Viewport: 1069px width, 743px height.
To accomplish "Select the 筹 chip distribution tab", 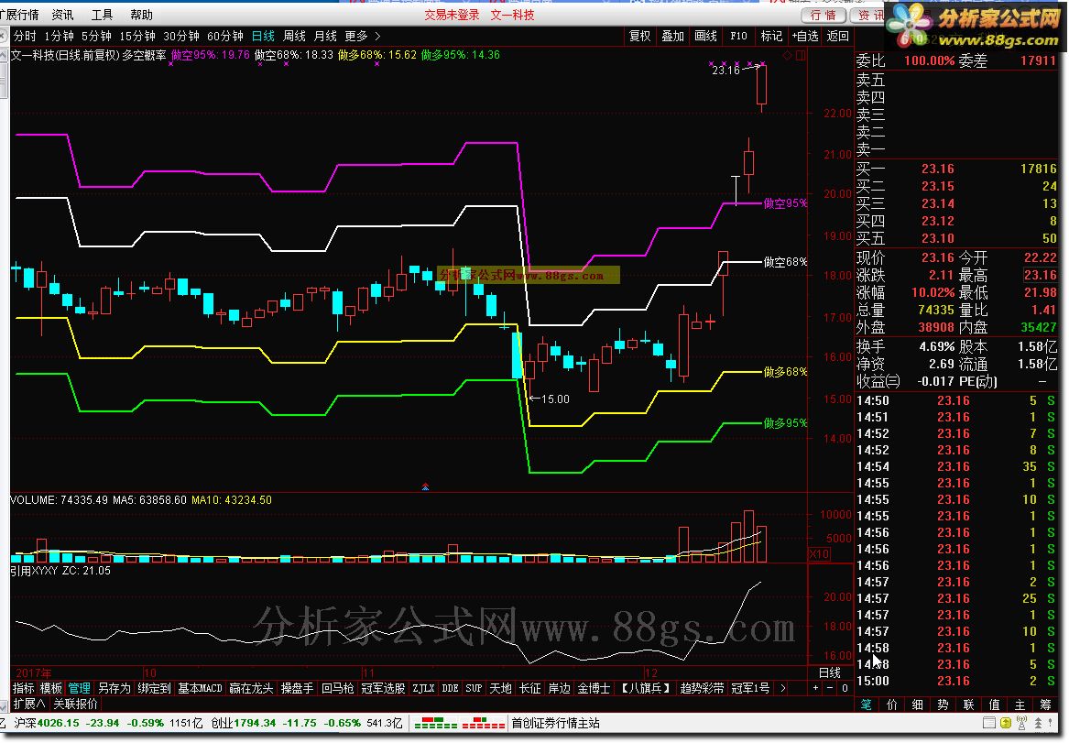I will [x=1046, y=705].
